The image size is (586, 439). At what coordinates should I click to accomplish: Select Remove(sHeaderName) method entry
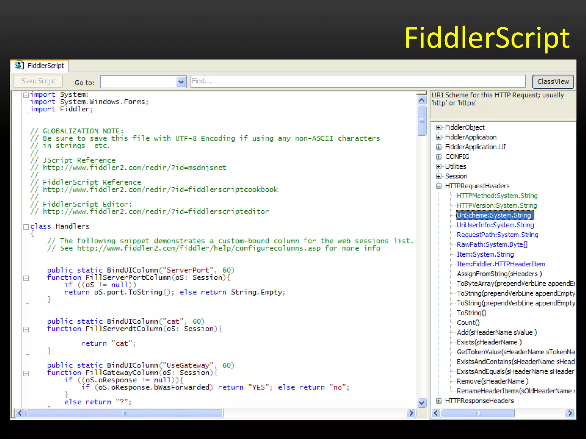492,381
